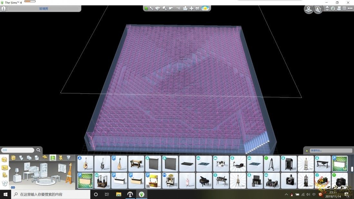The width and height of the screenshot is (354, 199).
Task: Show hidden system tray icons
Action: point(286,194)
